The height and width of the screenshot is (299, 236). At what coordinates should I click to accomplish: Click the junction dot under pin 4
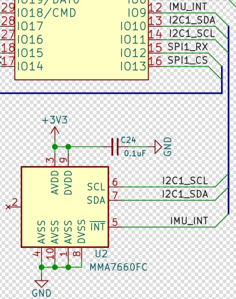tap(42, 267)
